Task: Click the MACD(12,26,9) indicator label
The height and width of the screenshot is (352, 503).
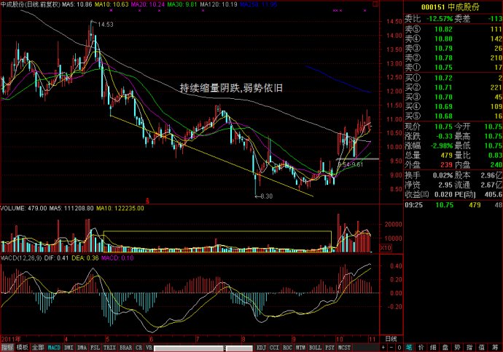Action: [x=21, y=258]
